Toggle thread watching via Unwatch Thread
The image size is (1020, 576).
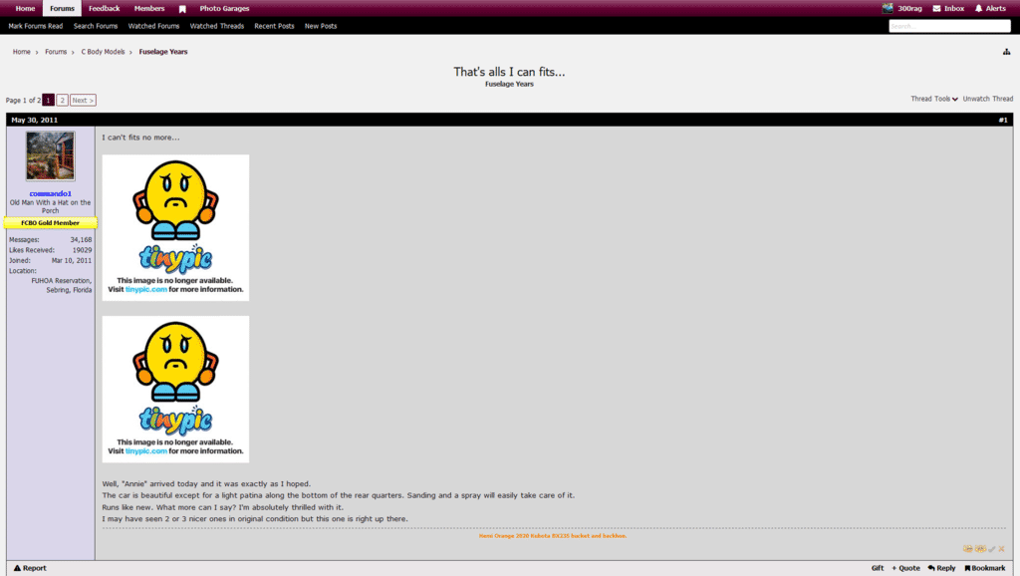pyautogui.click(x=987, y=99)
